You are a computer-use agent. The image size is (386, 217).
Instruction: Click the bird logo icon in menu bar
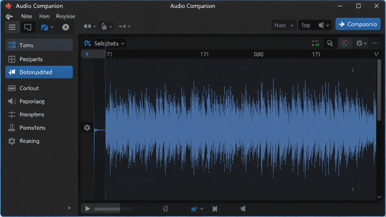coord(9,17)
